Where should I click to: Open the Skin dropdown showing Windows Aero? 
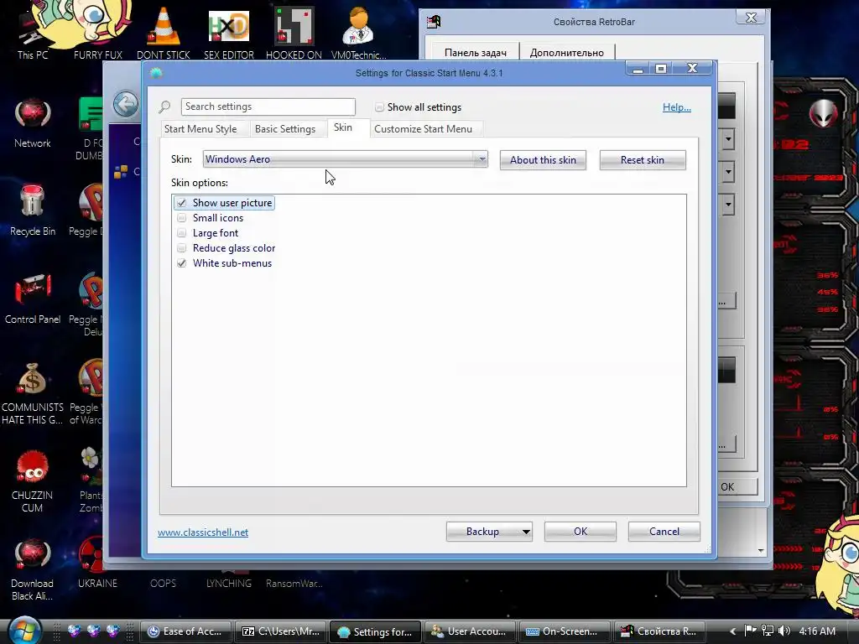tap(345, 159)
